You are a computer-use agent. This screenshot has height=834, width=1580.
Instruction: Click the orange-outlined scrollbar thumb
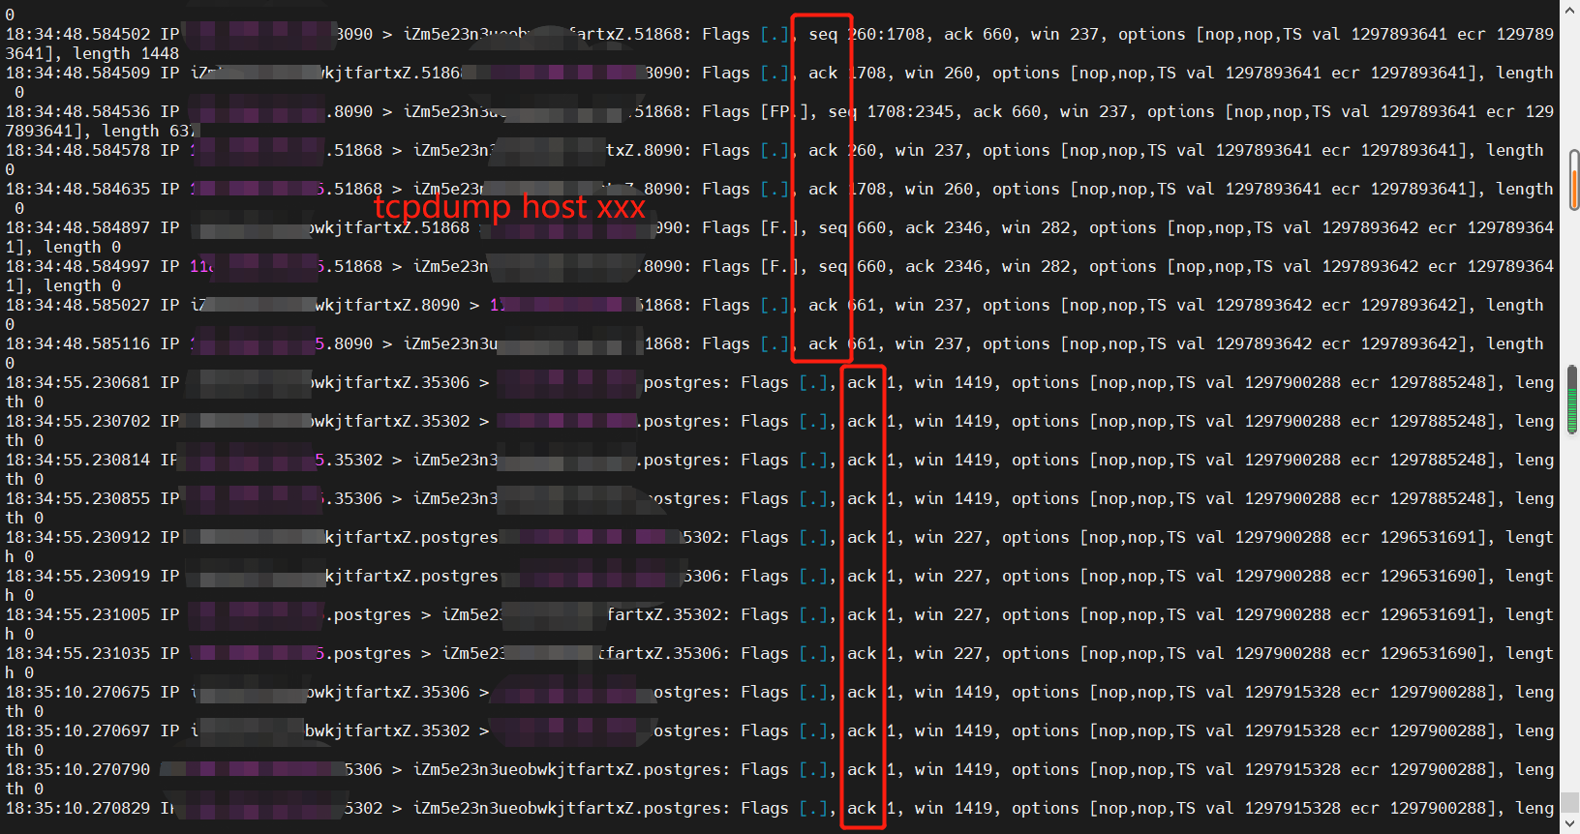pyautogui.click(x=1574, y=180)
